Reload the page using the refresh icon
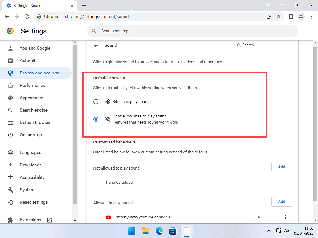The image size is (318, 238). coord(27,16)
